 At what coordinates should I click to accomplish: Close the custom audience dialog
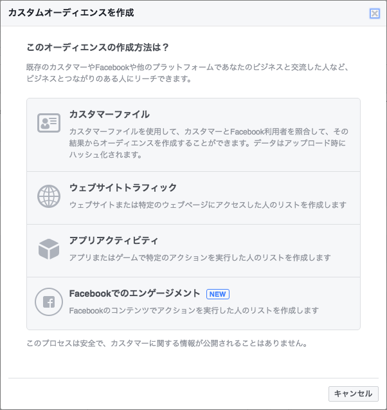click(x=375, y=14)
